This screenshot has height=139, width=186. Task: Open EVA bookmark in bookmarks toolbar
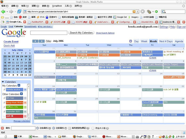pos(41,17)
